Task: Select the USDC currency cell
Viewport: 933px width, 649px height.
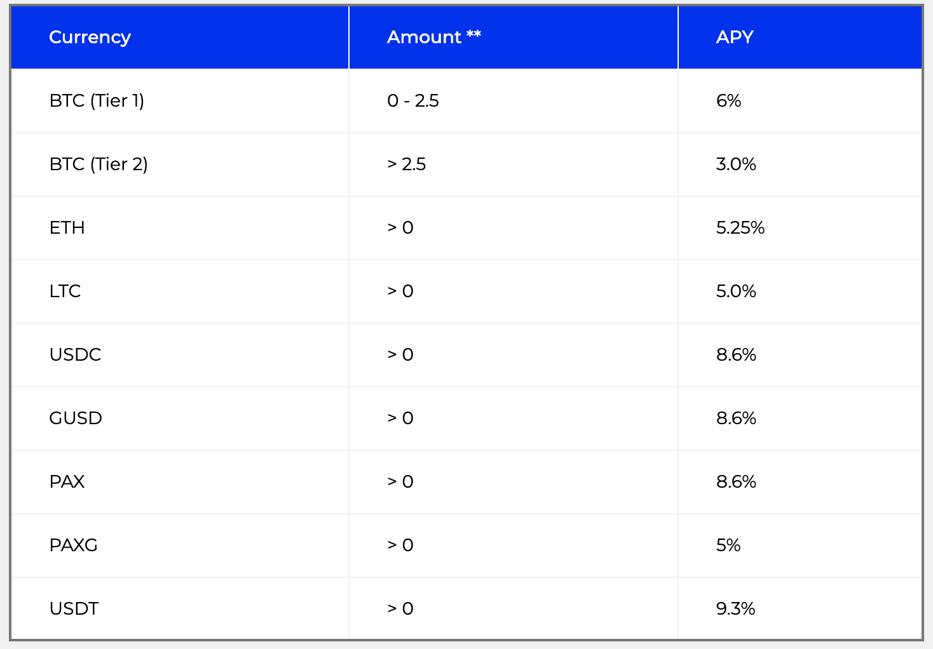Action: [75, 355]
